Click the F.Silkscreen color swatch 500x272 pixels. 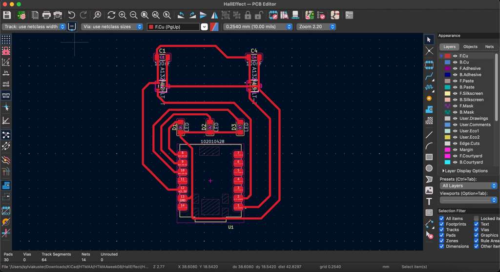pyautogui.click(x=448, y=93)
